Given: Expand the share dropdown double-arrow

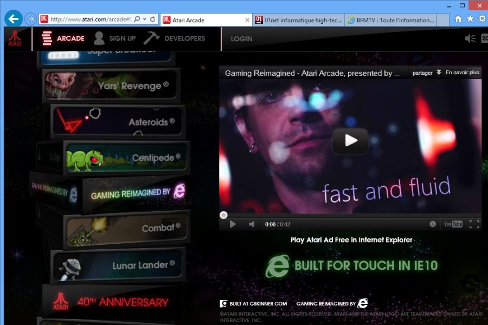Looking at the screenshot, I should point(439,73).
